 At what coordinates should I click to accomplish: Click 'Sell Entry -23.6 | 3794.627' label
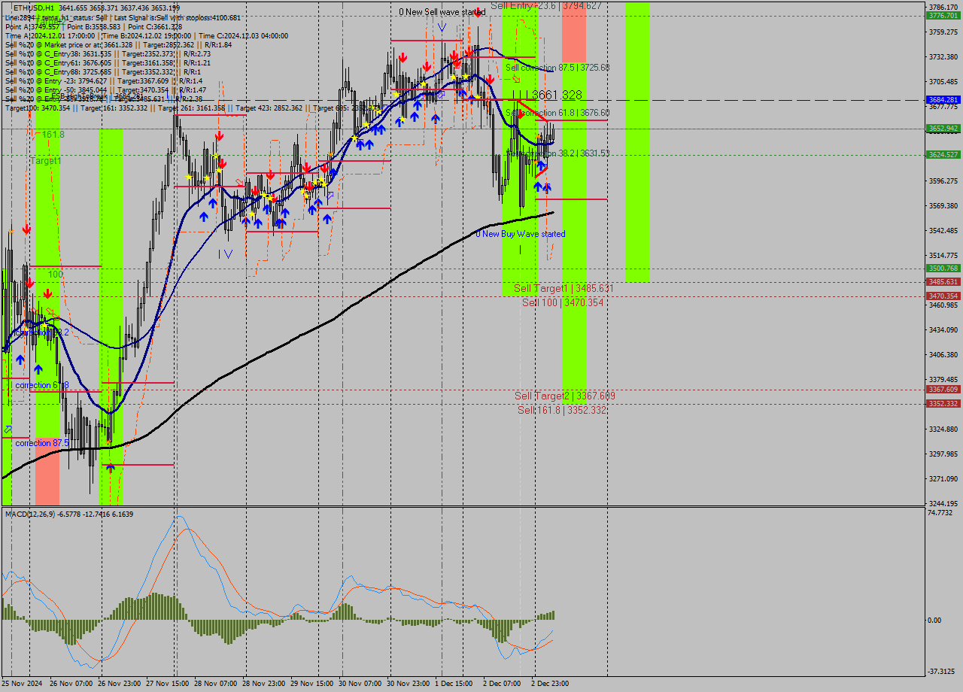tap(545, 5)
